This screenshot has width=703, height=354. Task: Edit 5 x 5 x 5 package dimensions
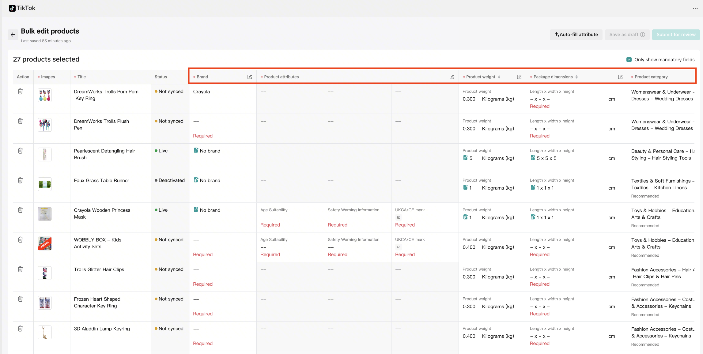pyautogui.click(x=546, y=158)
